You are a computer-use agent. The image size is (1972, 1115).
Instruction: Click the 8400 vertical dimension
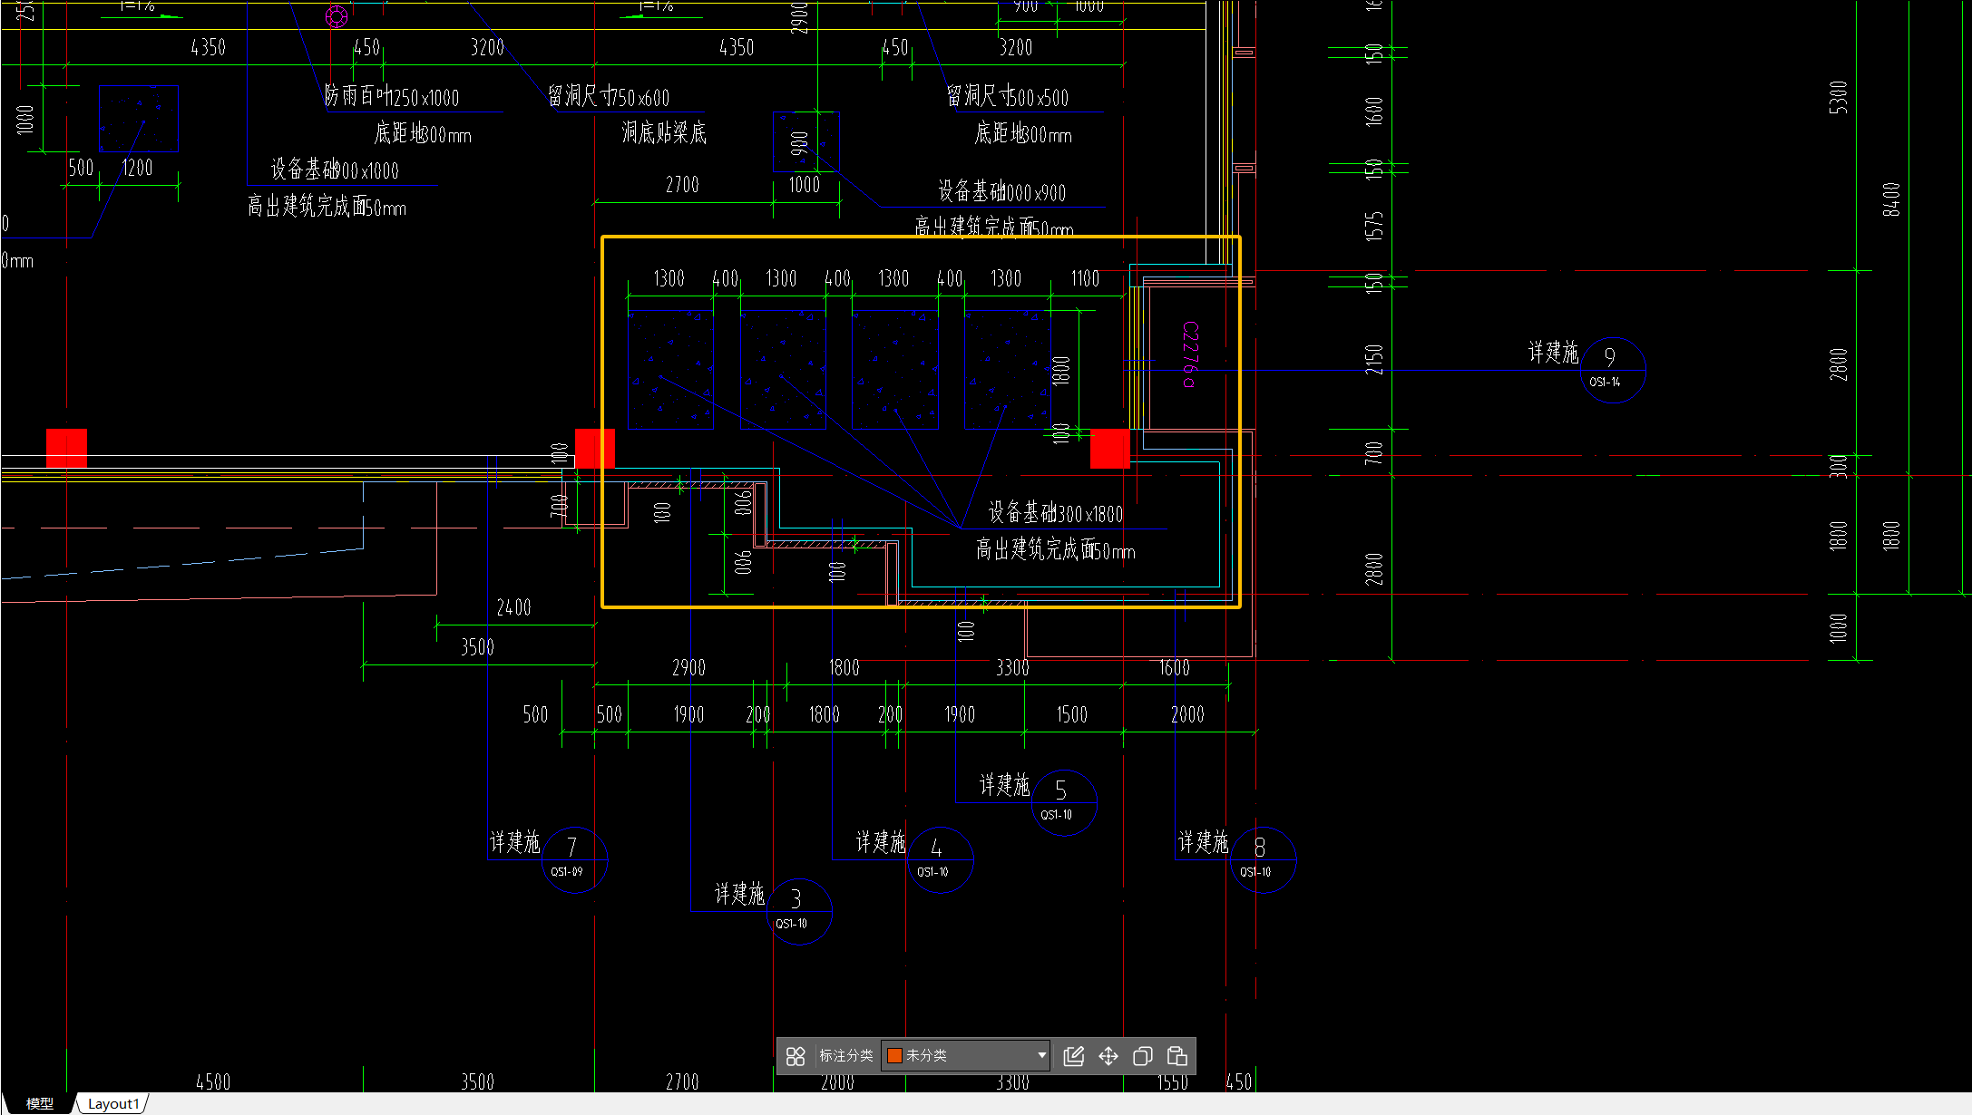point(1891,199)
